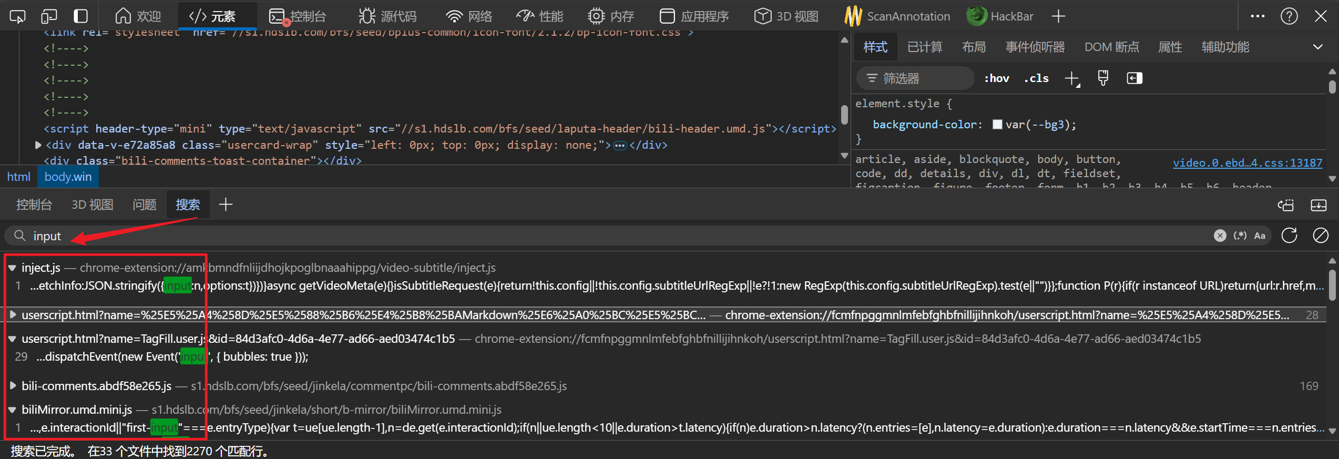Toggle the .cls element classes panel
The height and width of the screenshot is (459, 1339).
(1036, 78)
